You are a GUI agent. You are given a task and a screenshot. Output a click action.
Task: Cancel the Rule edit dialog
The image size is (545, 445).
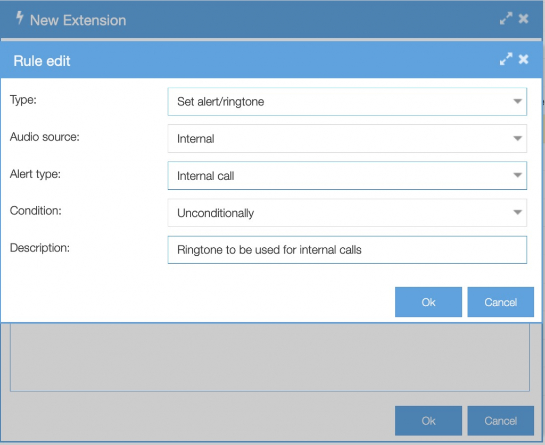[x=500, y=301]
